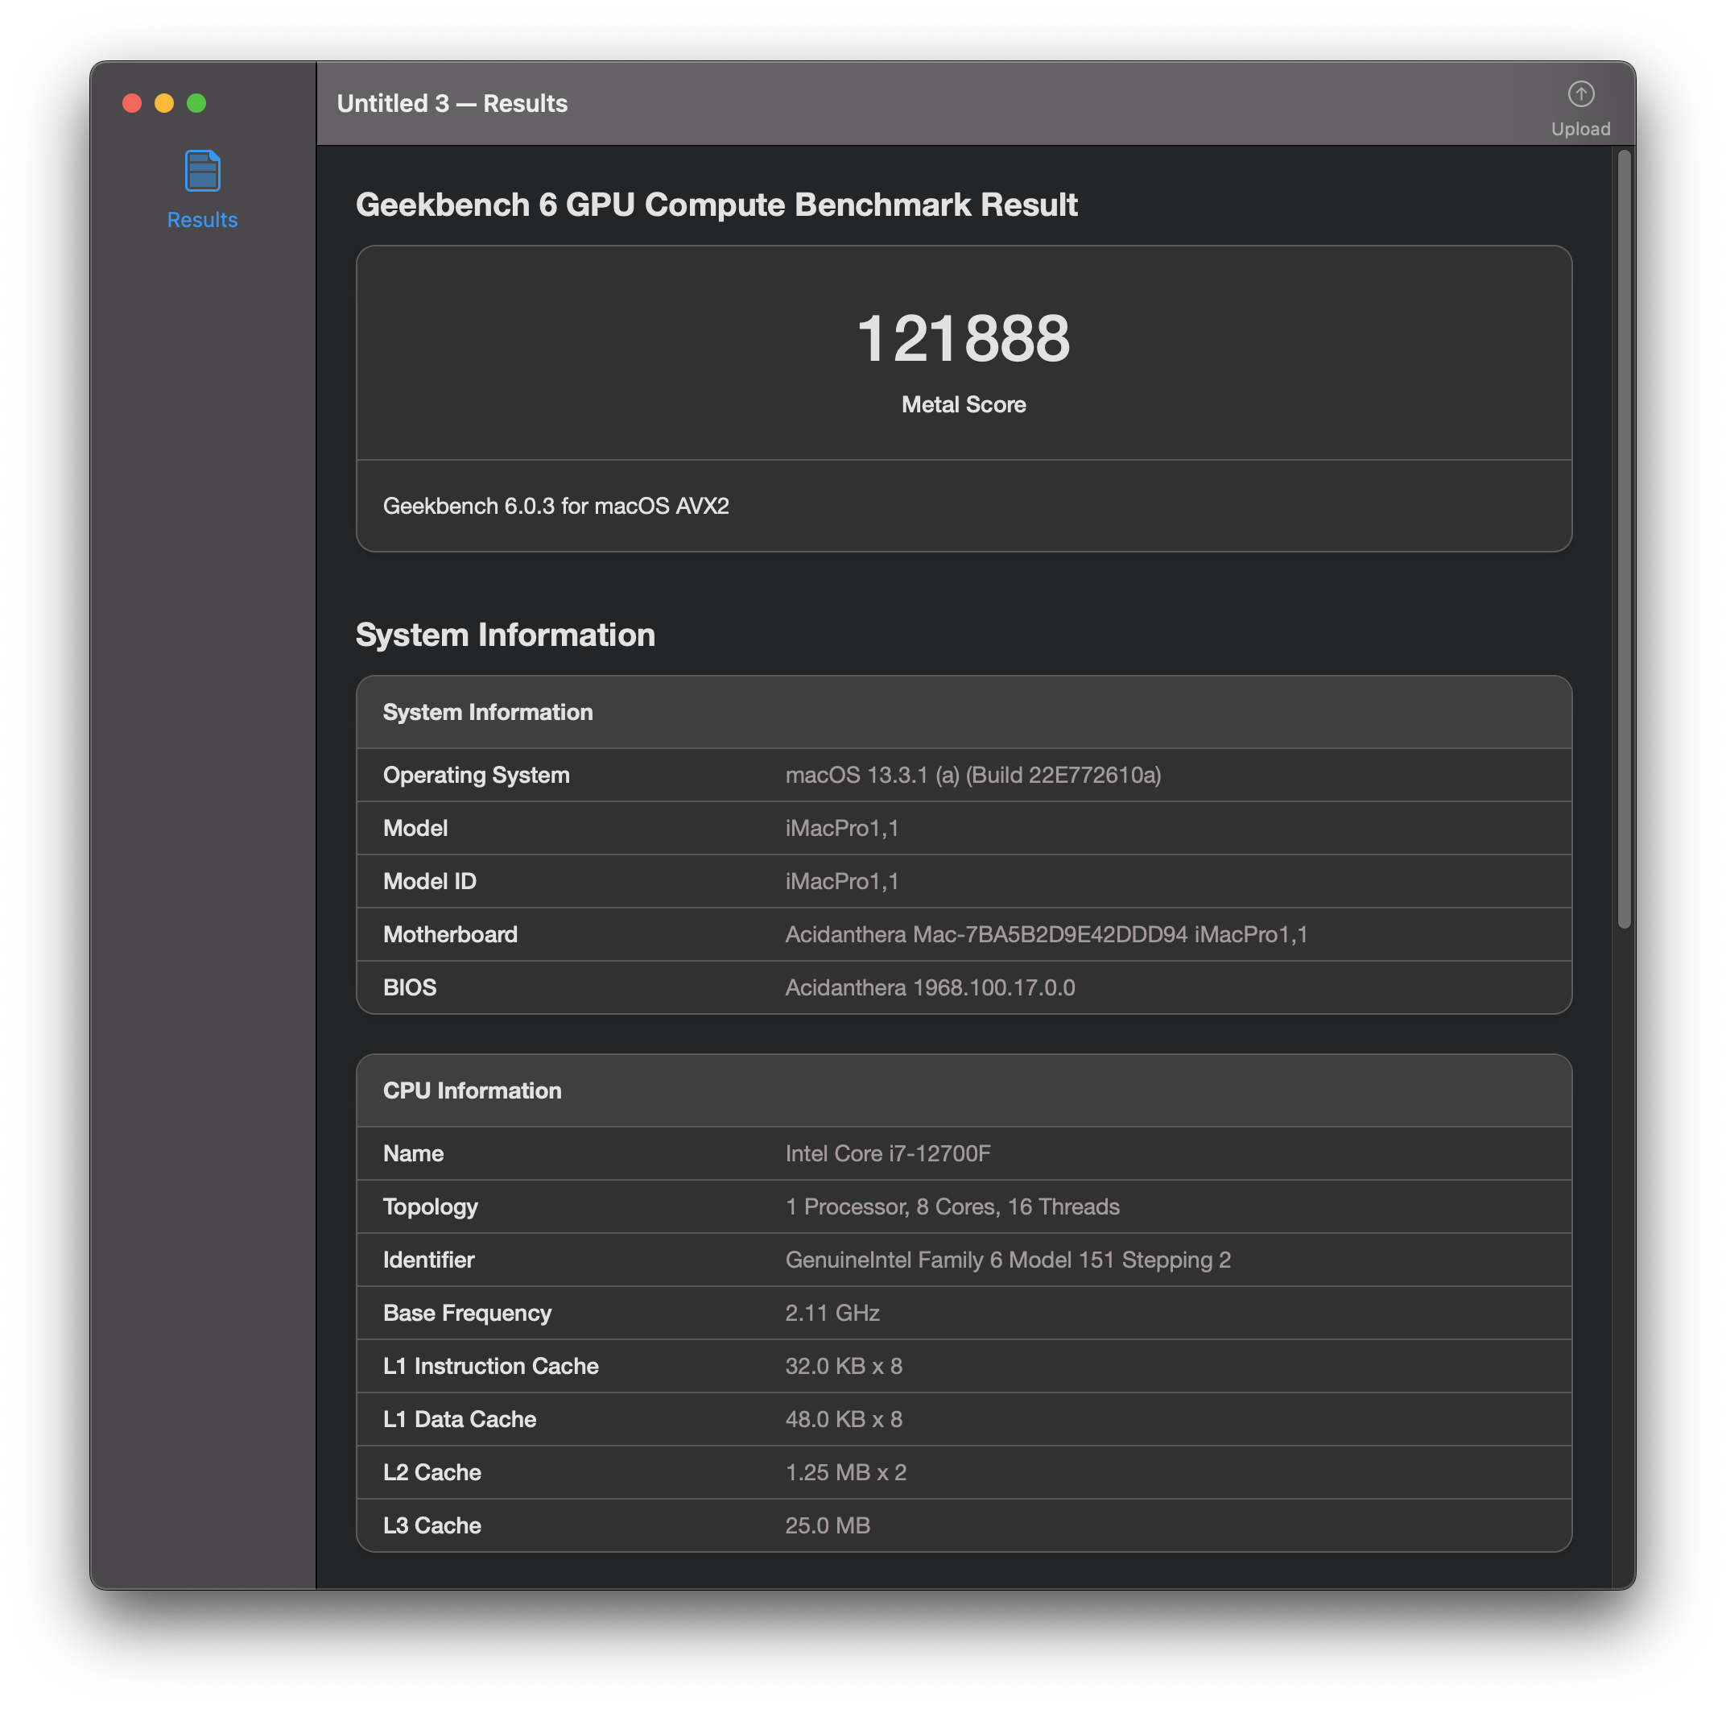The height and width of the screenshot is (1709, 1726).
Task: Click the Motherboard Acidanthera value text
Action: (x=1046, y=934)
